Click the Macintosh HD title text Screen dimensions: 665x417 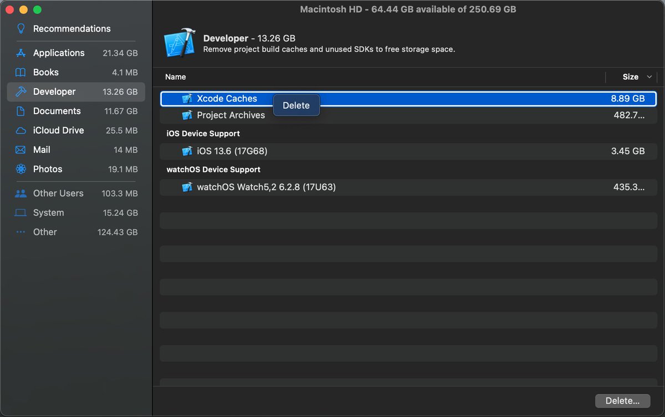pos(408,9)
